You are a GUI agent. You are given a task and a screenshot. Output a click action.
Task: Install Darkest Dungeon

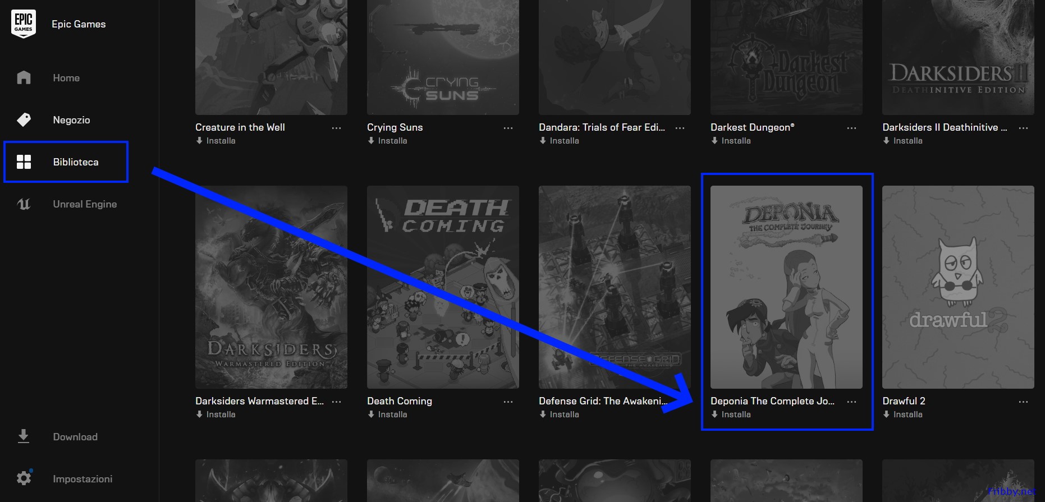click(x=731, y=141)
